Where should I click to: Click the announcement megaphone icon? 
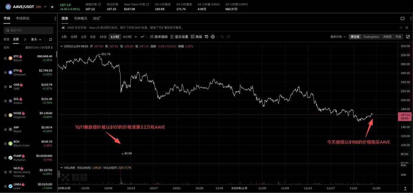(x=63, y=27)
